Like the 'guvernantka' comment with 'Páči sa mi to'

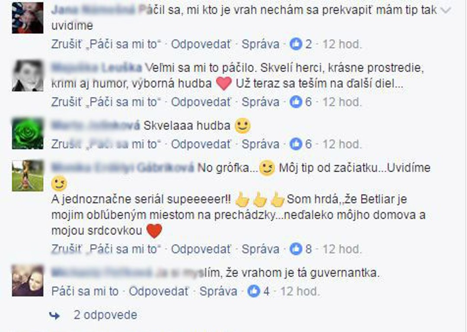pos(85,291)
